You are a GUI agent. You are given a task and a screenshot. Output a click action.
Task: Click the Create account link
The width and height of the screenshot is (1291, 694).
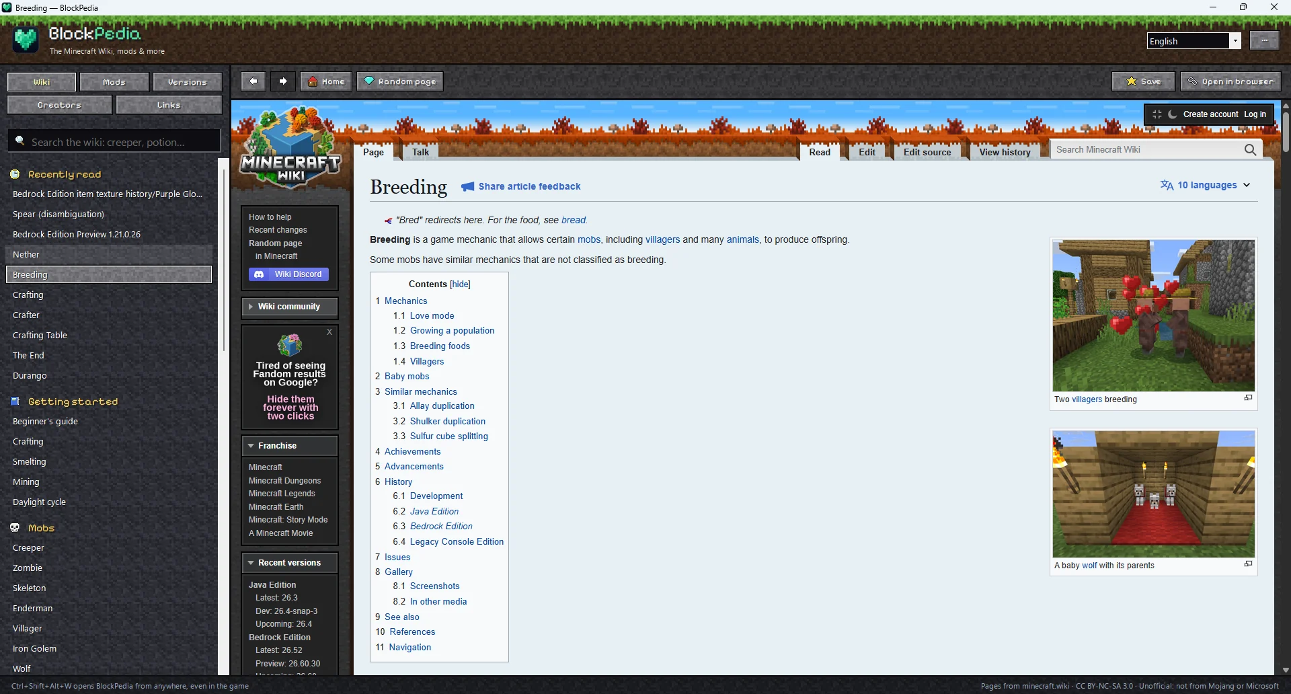tap(1210, 114)
